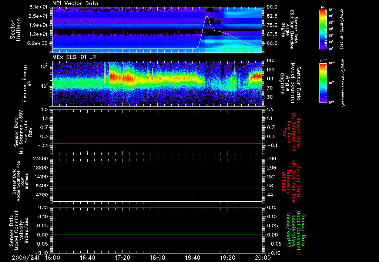Image resolution: width=379 pixels, height=262 pixels.
Task: Click the 17:20 time tick label
Action: pos(123,258)
